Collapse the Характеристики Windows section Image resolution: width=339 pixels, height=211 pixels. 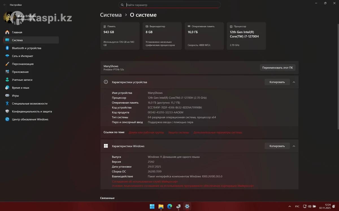tap(294, 146)
